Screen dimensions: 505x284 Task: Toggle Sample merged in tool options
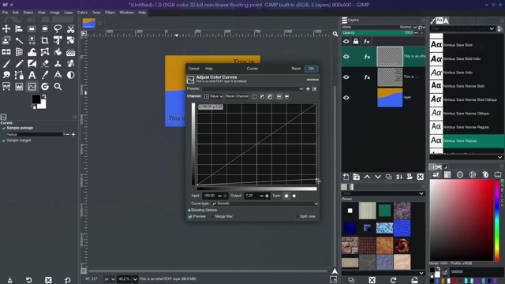[x=4, y=140]
